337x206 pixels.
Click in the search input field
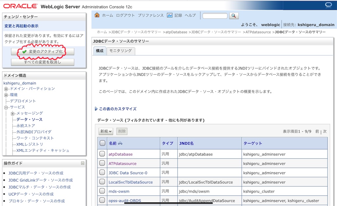(215, 16)
